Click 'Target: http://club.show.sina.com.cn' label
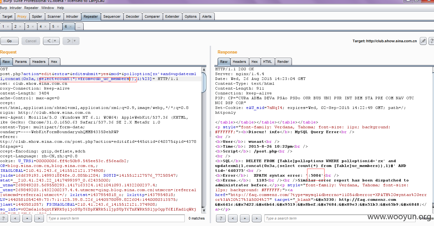 pos(385,41)
